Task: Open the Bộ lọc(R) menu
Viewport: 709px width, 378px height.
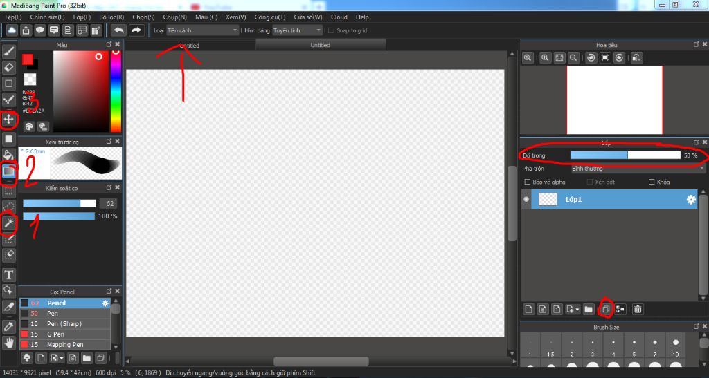Action: pos(111,17)
